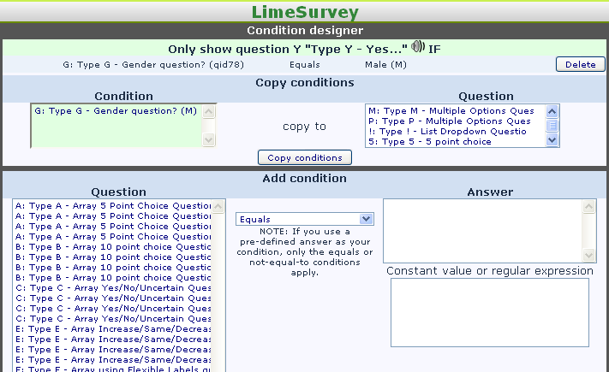Select M: Type M Multiple Options in copy-to list
The image size is (609, 372).
pos(451,111)
